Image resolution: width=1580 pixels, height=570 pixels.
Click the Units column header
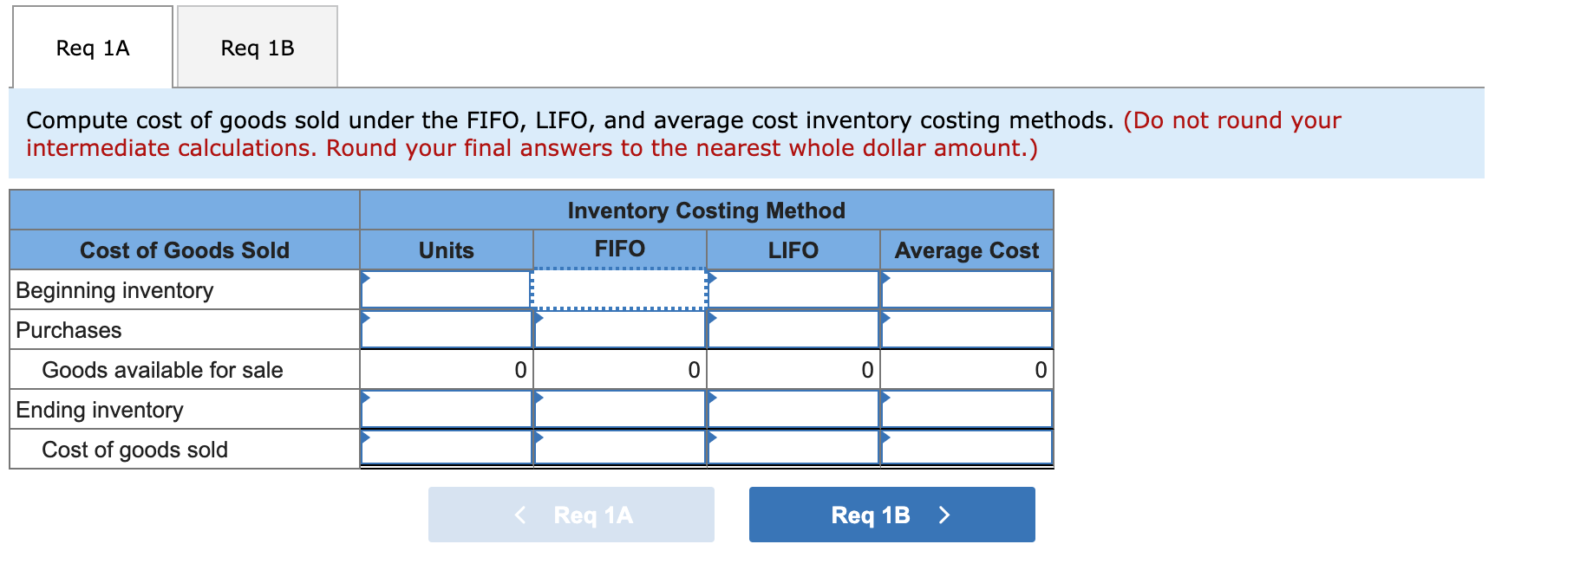pyautogui.click(x=446, y=250)
